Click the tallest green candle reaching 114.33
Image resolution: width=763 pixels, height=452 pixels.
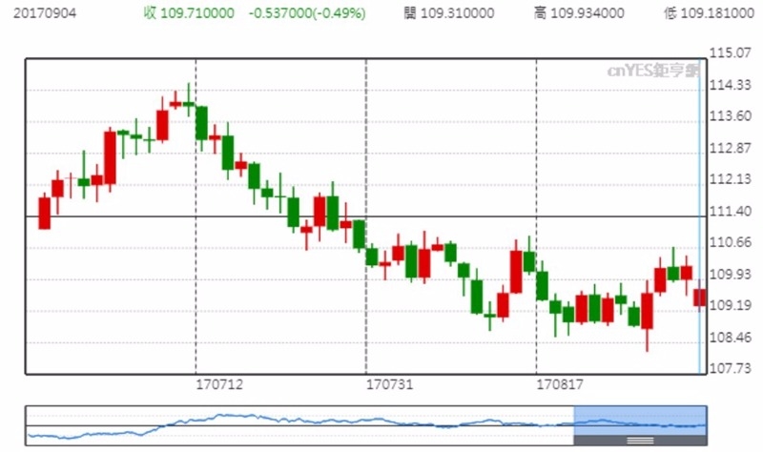pos(189,100)
